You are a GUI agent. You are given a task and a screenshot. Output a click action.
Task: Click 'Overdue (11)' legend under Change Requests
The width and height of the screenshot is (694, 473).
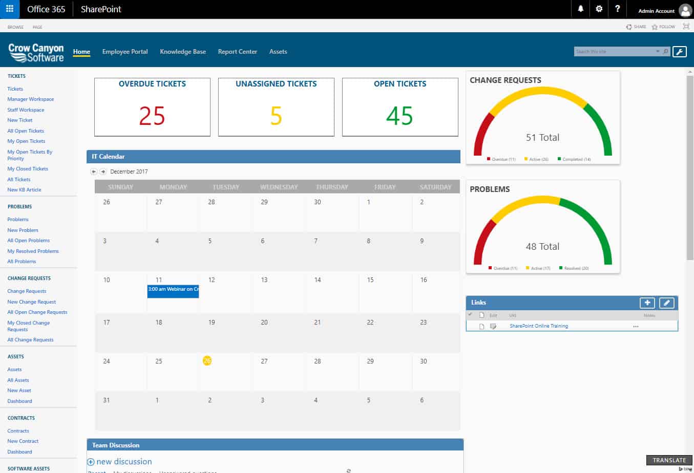[x=501, y=159]
